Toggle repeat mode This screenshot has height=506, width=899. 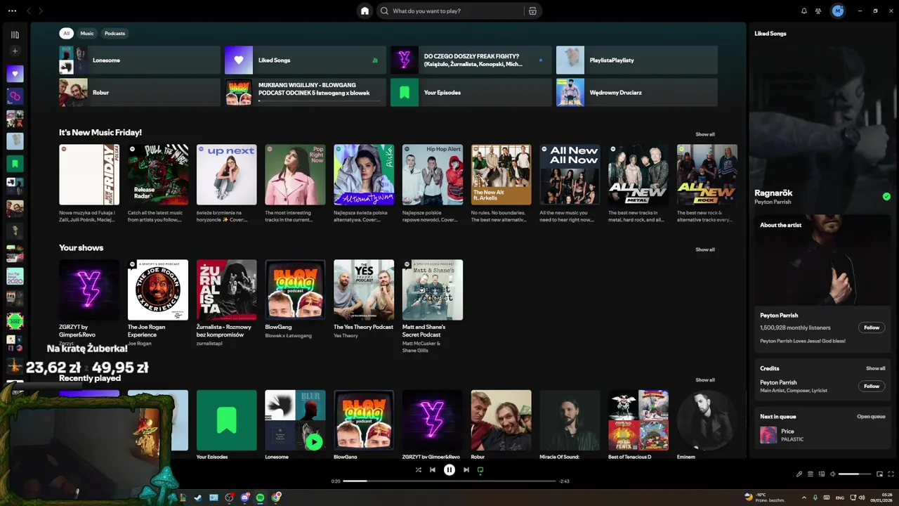click(480, 469)
